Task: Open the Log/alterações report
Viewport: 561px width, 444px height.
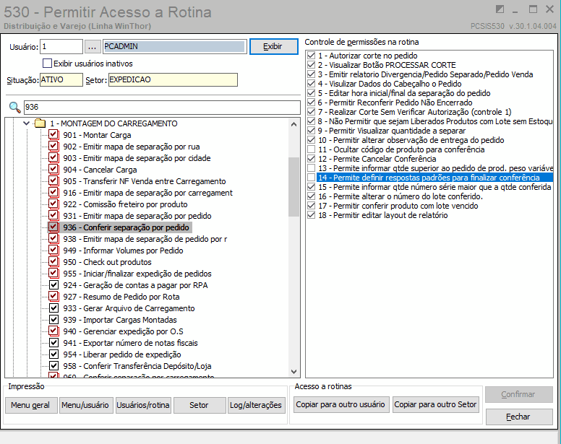Action: (256, 405)
